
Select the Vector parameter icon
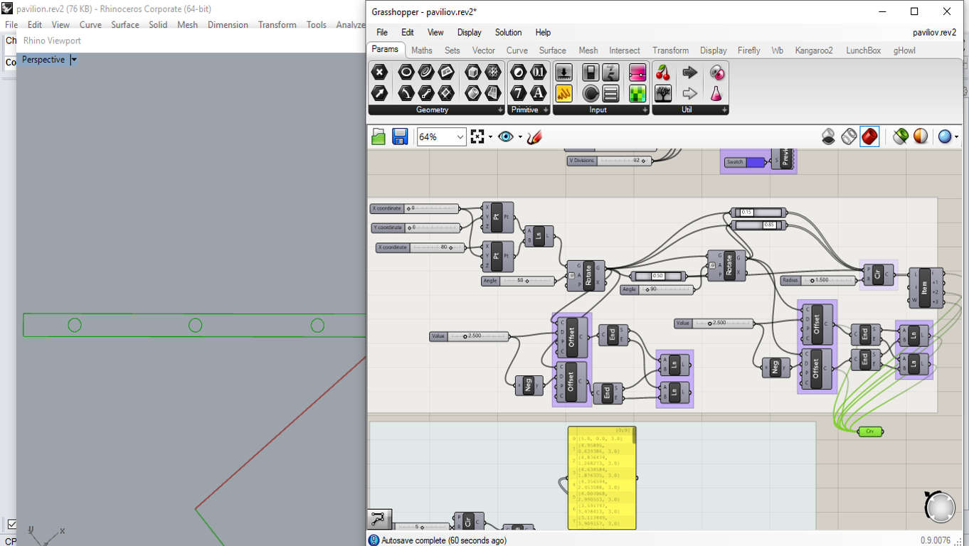(x=380, y=92)
